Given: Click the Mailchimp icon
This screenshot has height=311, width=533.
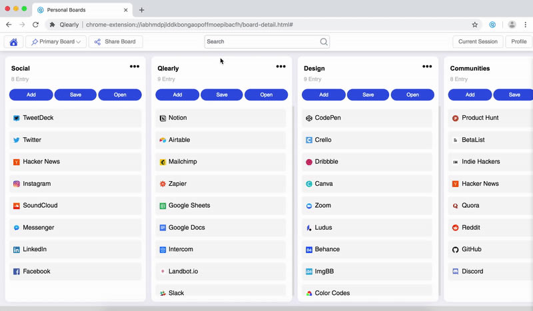Looking at the screenshot, I should [163, 162].
